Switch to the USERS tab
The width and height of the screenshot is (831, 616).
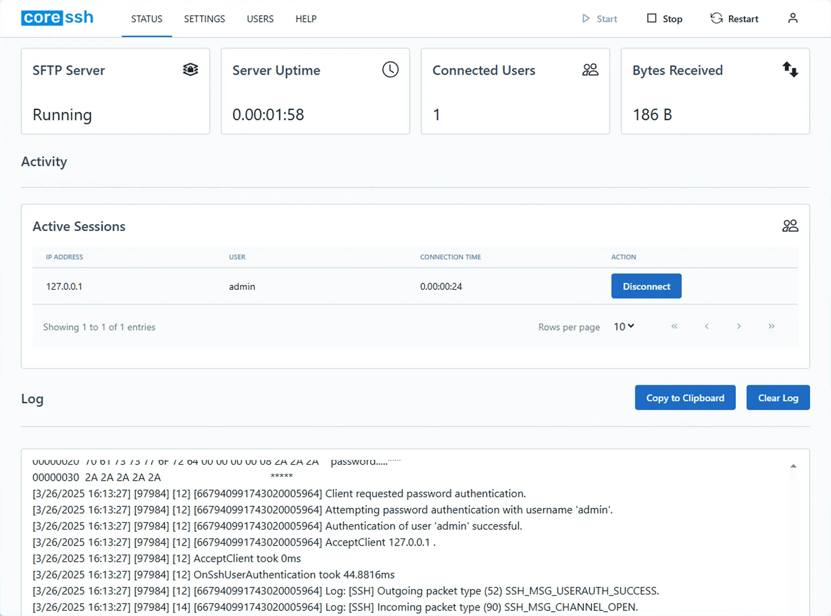point(260,19)
